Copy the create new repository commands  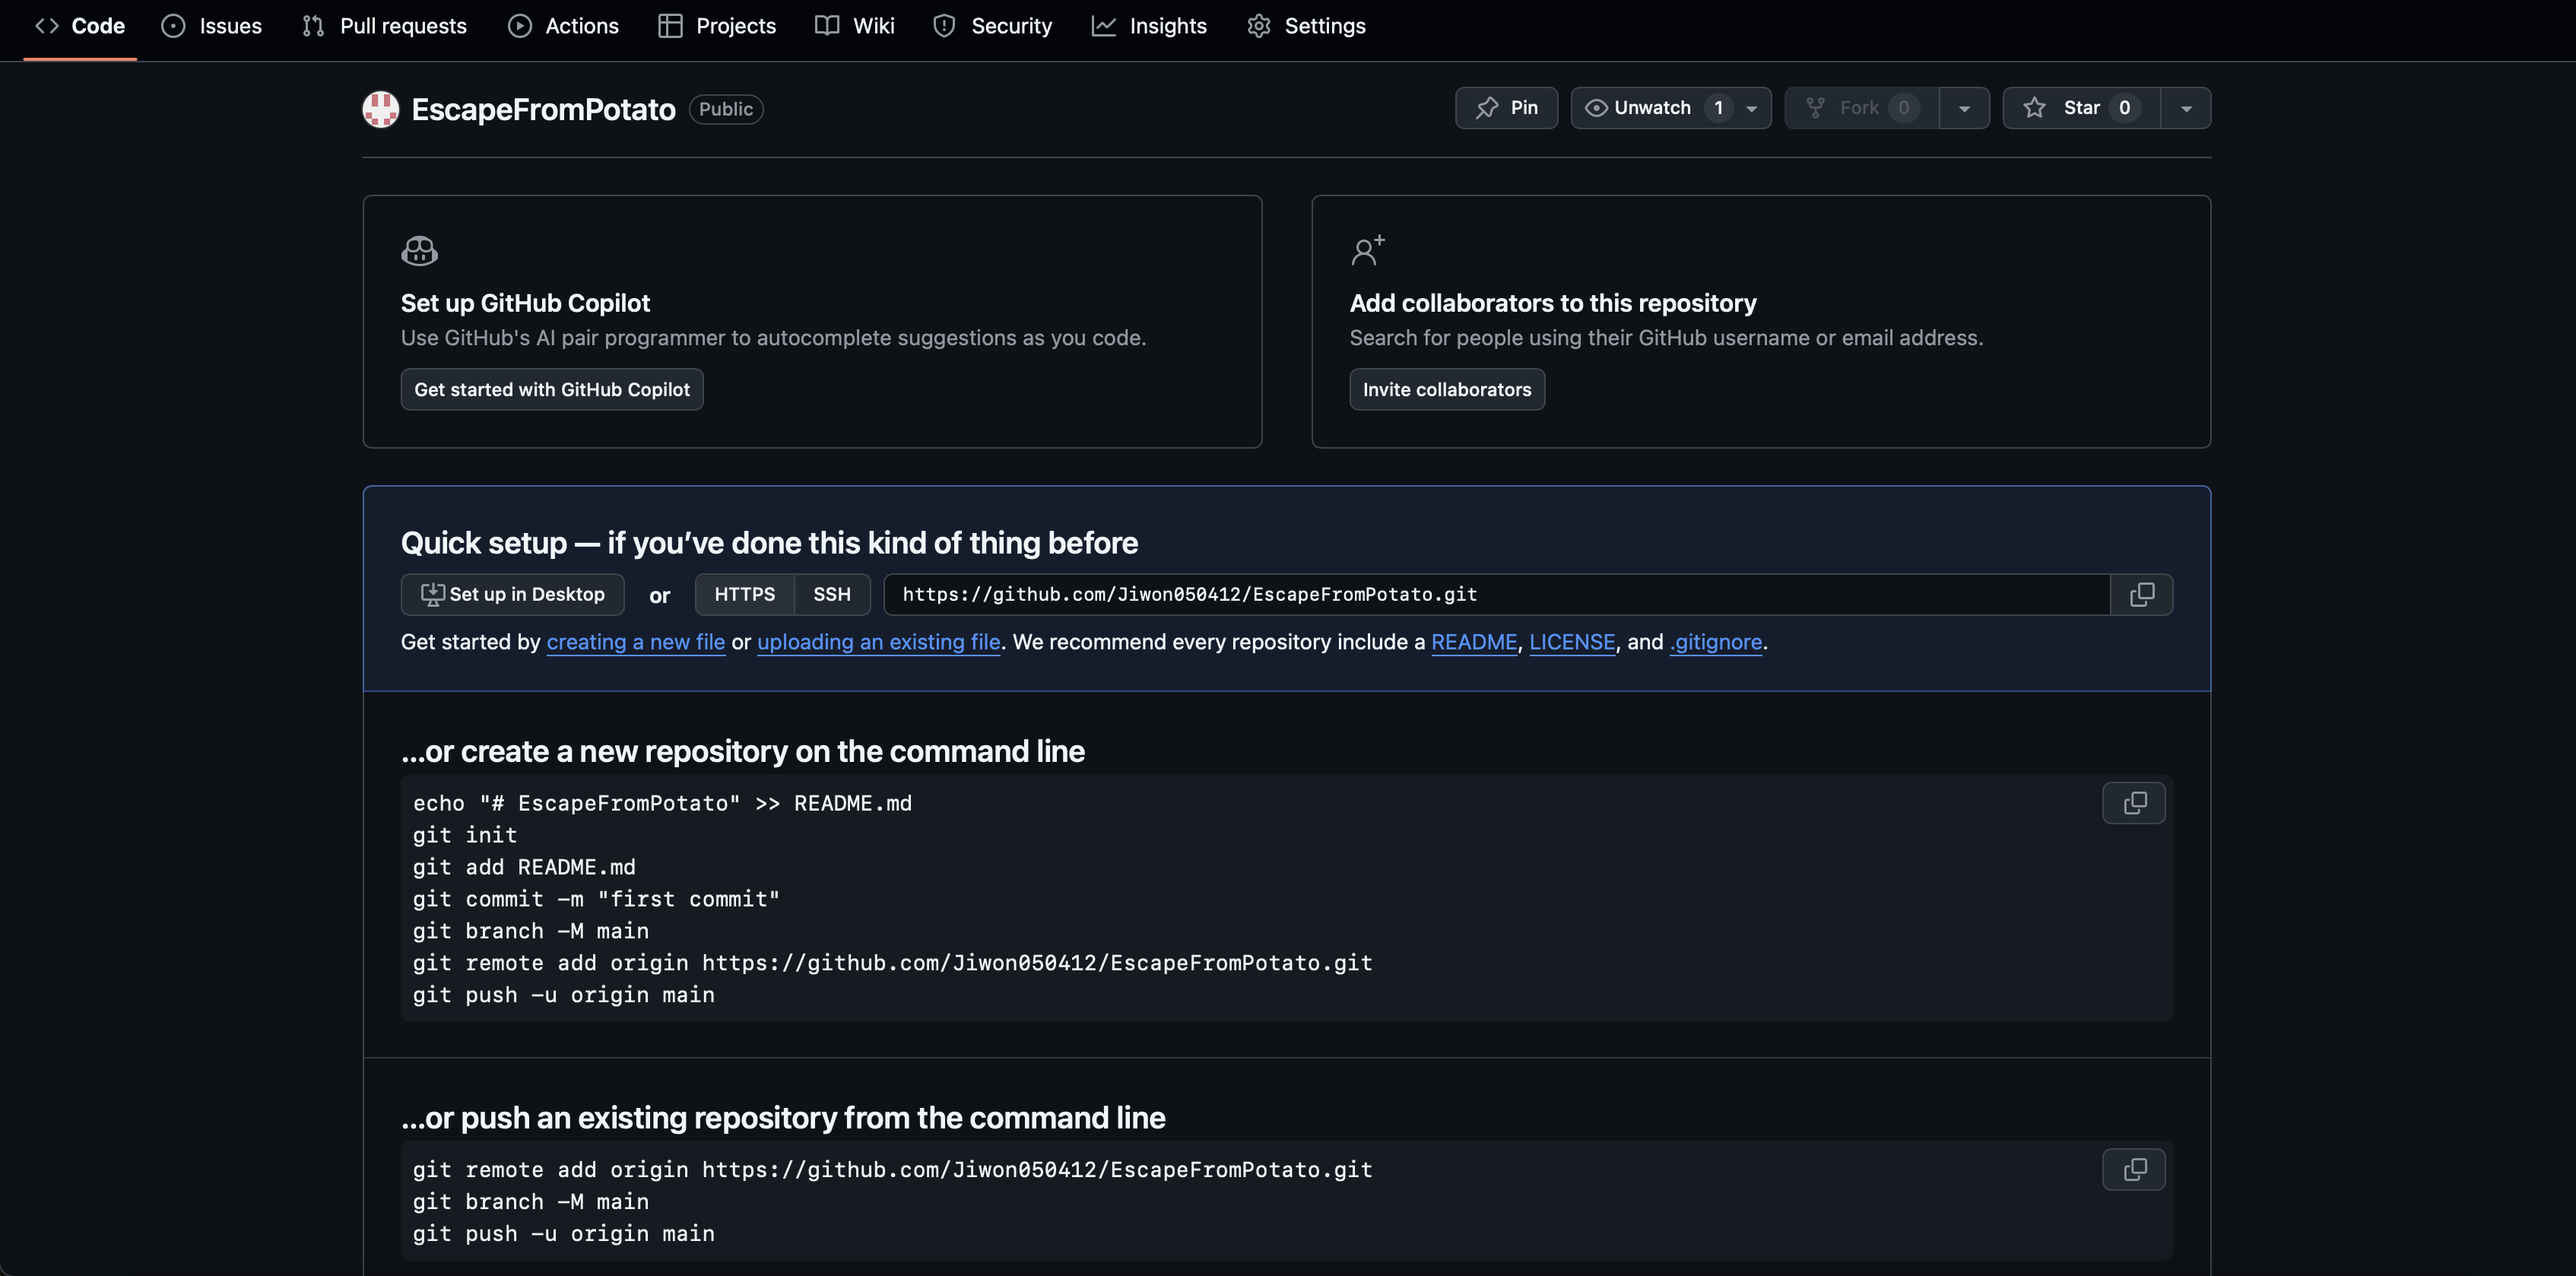pyautogui.click(x=2133, y=803)
